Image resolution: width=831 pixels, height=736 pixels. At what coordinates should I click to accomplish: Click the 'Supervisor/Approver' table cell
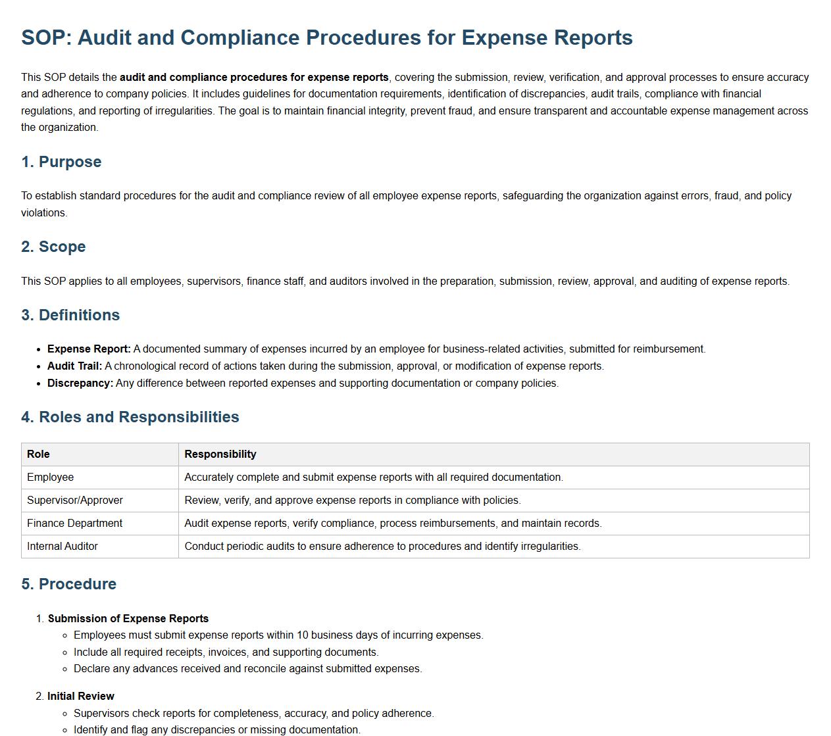[75, 501]
